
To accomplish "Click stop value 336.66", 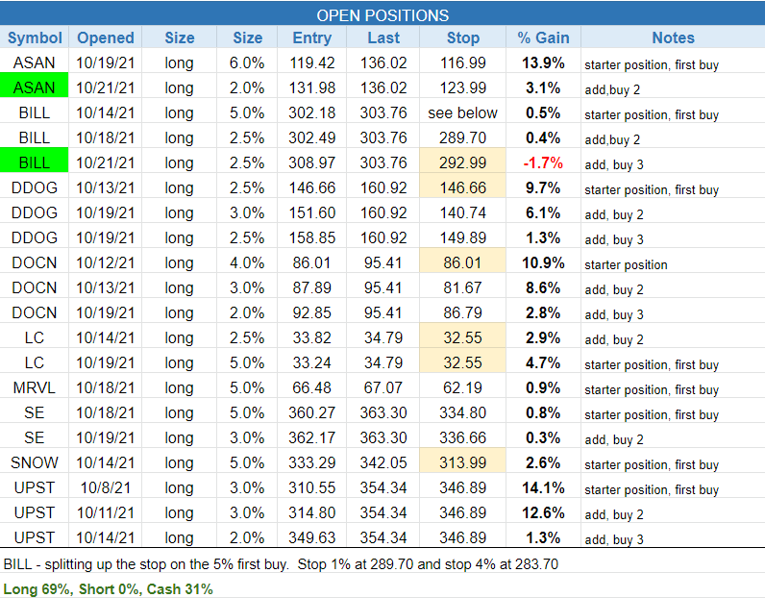I will [x=462, y=437].
